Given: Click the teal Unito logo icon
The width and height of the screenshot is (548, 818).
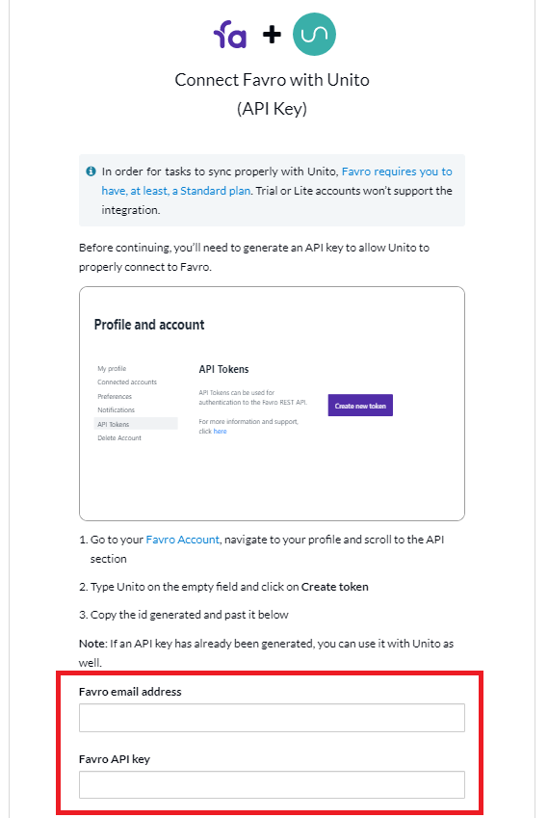Looking at the screenshot, I should pyautogui.click(x=314, y=35).
